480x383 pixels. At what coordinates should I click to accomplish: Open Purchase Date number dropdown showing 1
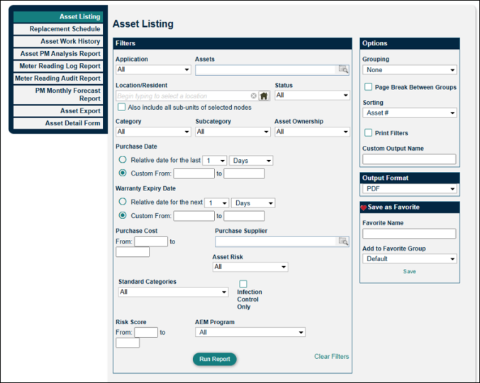pyautogui.click(x=215, y=161)
